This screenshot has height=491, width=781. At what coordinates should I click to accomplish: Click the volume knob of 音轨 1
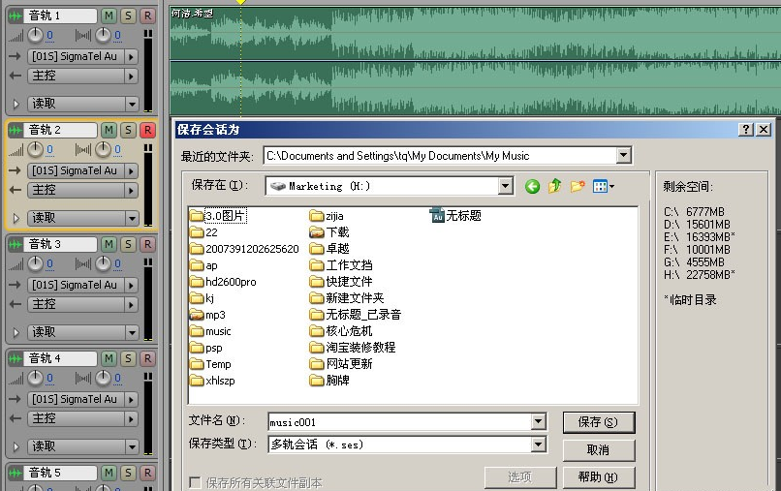point(35,35)
